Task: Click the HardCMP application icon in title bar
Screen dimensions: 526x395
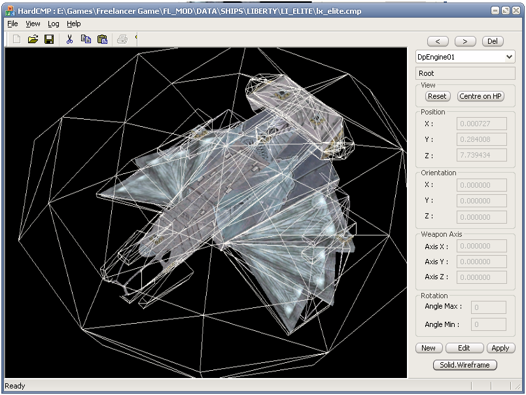Action: pyautogui.click(x=10, y=10)
